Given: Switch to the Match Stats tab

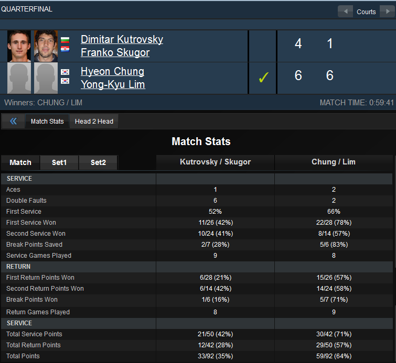Looking at the screenshot, I should pos(47,122).
